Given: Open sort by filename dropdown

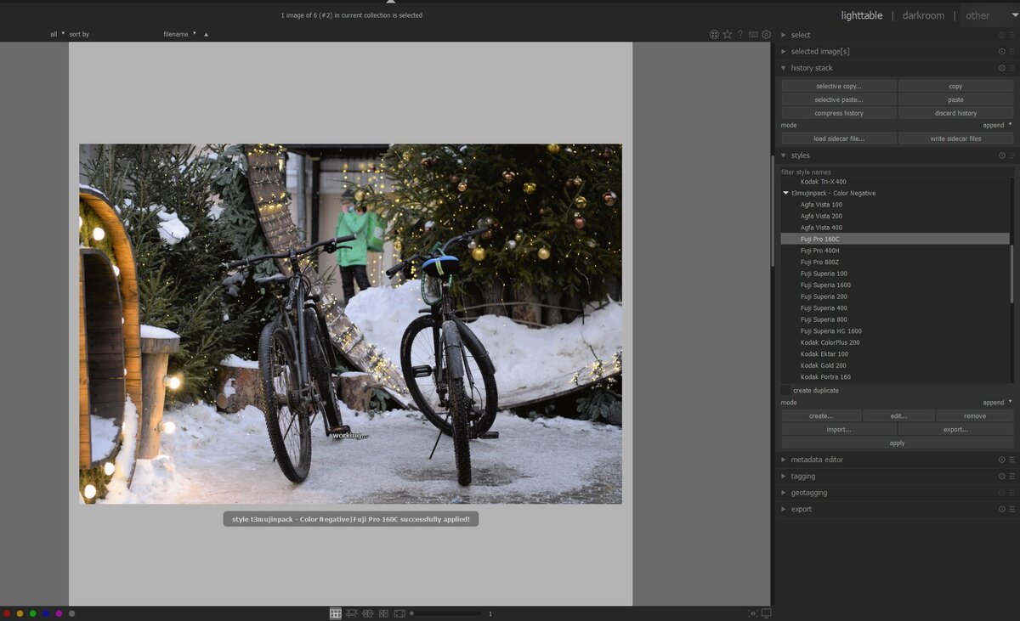Looking at the screenshot, I should (179, 34).
